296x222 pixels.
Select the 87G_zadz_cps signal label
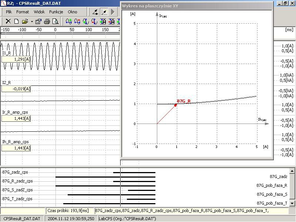[x=15, y=172]
